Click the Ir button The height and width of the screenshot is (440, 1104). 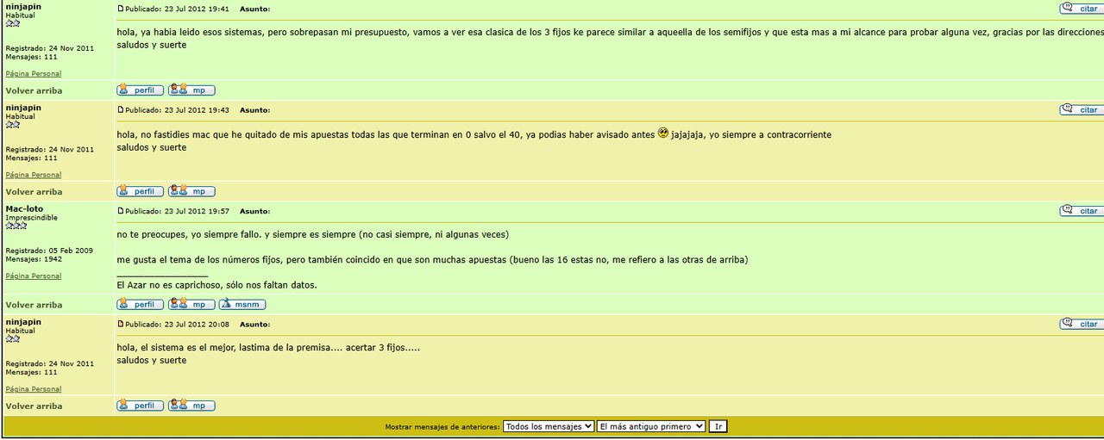point(718,426)
